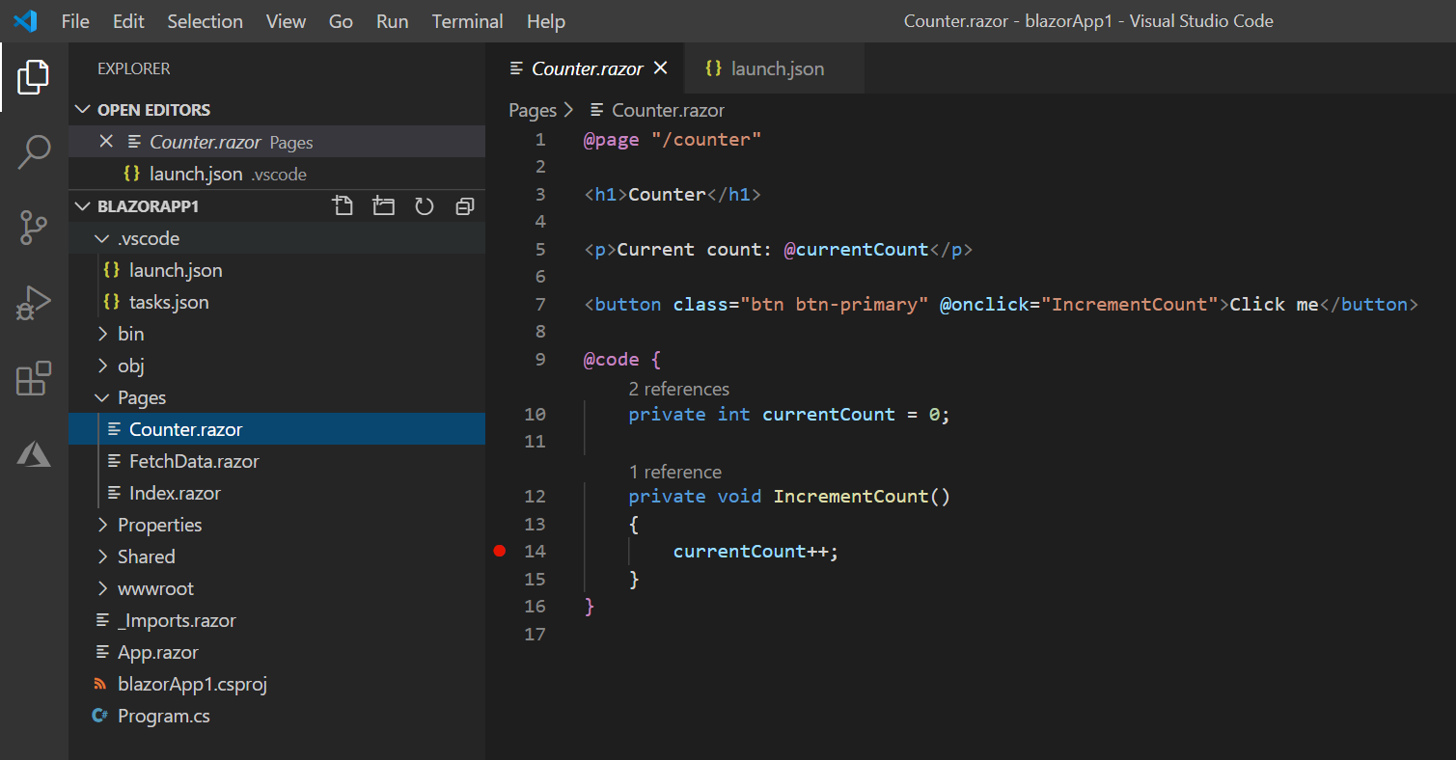Select Counter.razor in Open Editors list
Image resolution: width=1456 pixels, height=760 pixels.
[277, 142]
